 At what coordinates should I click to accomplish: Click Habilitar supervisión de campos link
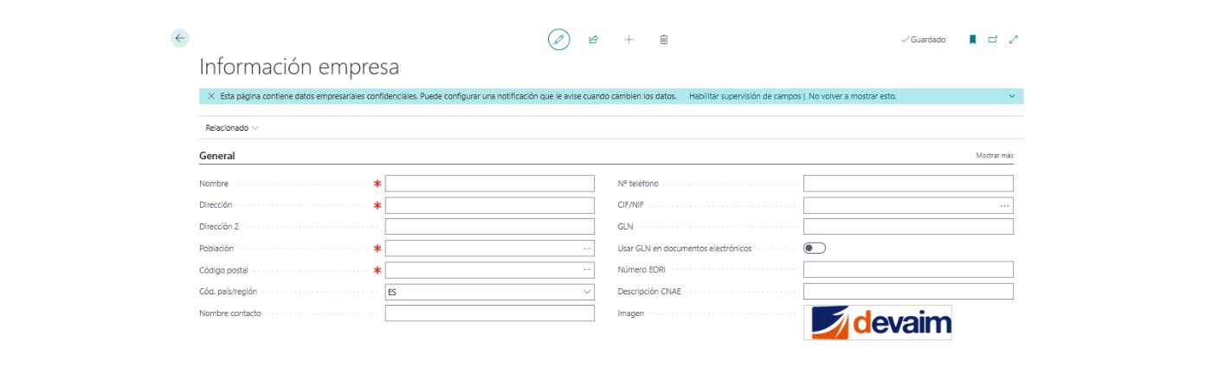(745, 96)
